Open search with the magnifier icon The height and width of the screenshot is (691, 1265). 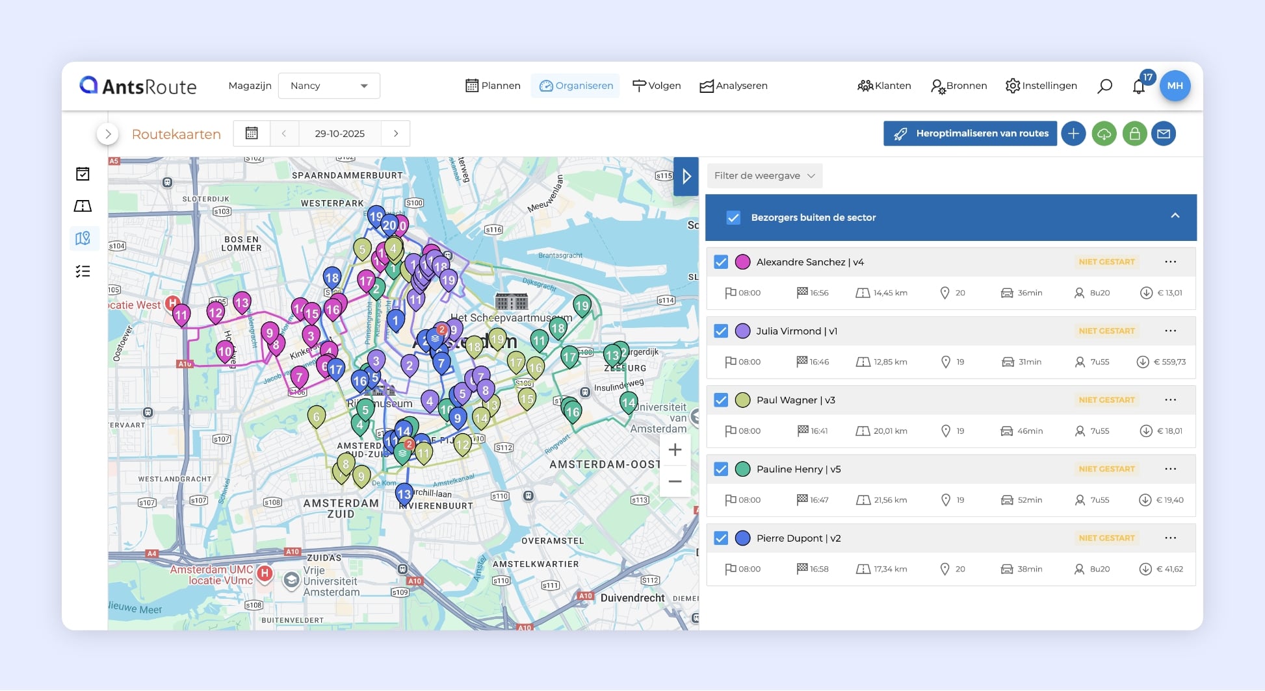pyautogui.click(x=1104, y=85)
